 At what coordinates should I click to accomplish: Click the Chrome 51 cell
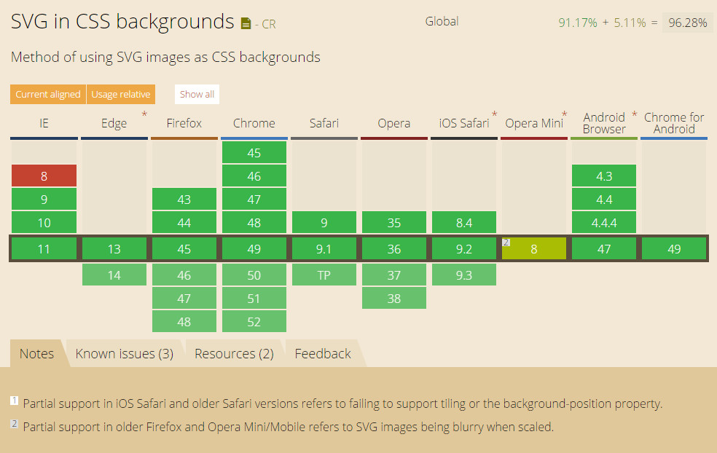click(254, 298)
